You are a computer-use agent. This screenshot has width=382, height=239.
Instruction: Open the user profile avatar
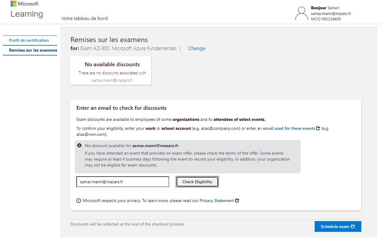[x=301, y=13]
